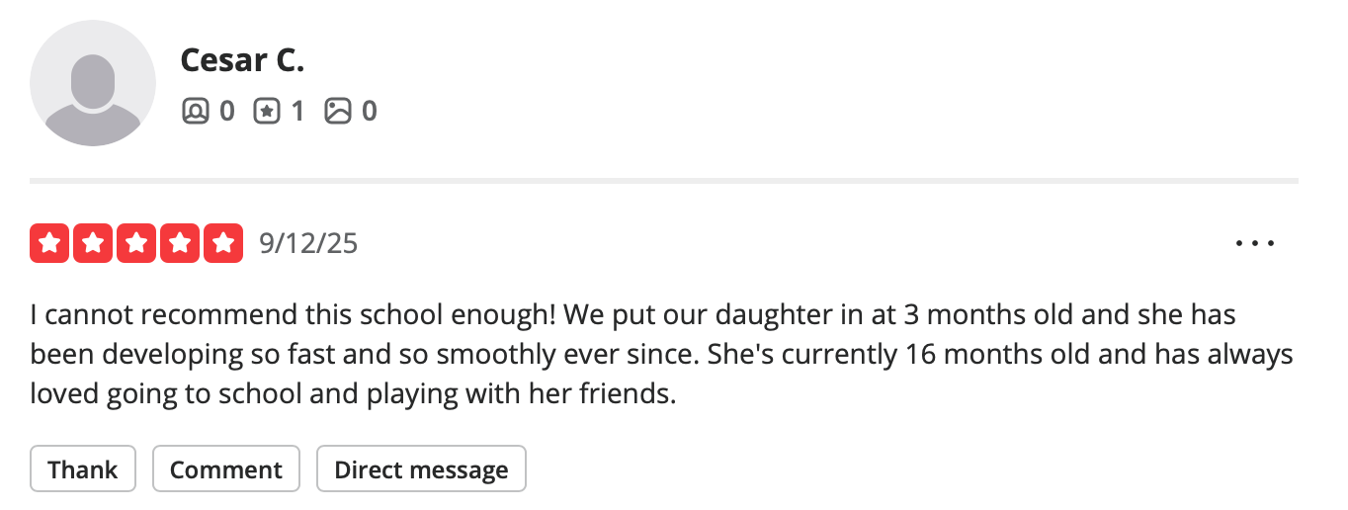This screenshot has width=1348, height=510.
Task: Click the reviews count star badge icon
Action: point(267,112)
